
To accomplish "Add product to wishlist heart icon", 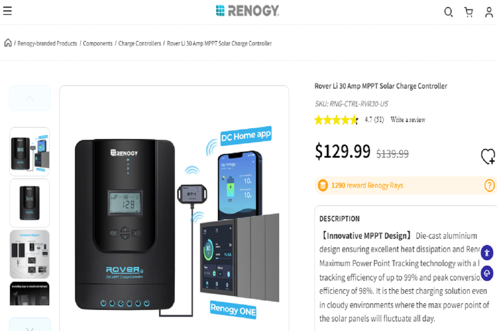I will pyautogui.click(x=488, y=156).
